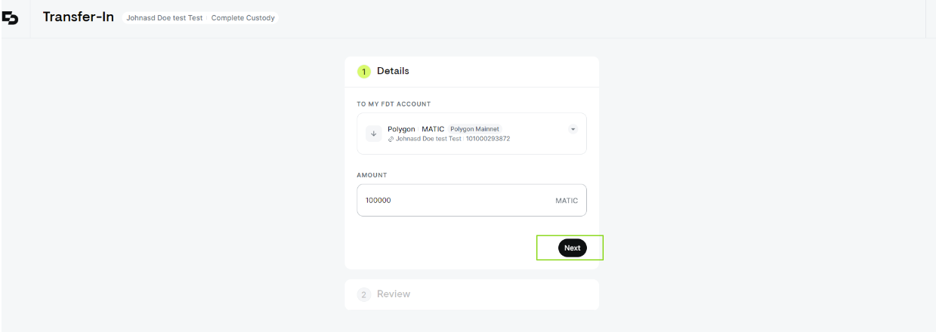The width and height of the screenshot is (936, 332).
Task: Click the Review step title text
Action: click(394, 294)
